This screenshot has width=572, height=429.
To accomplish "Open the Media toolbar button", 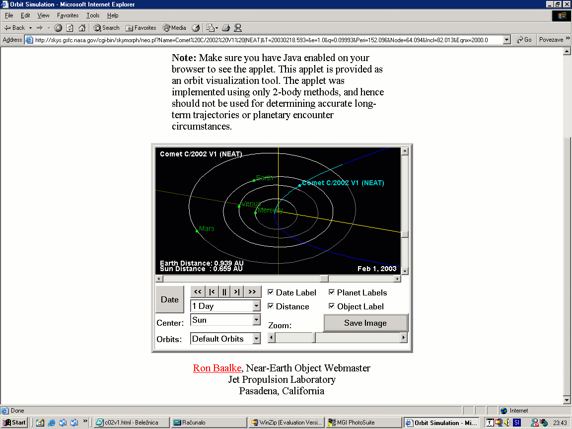I will pyautogui.click(x=174, y=28).
